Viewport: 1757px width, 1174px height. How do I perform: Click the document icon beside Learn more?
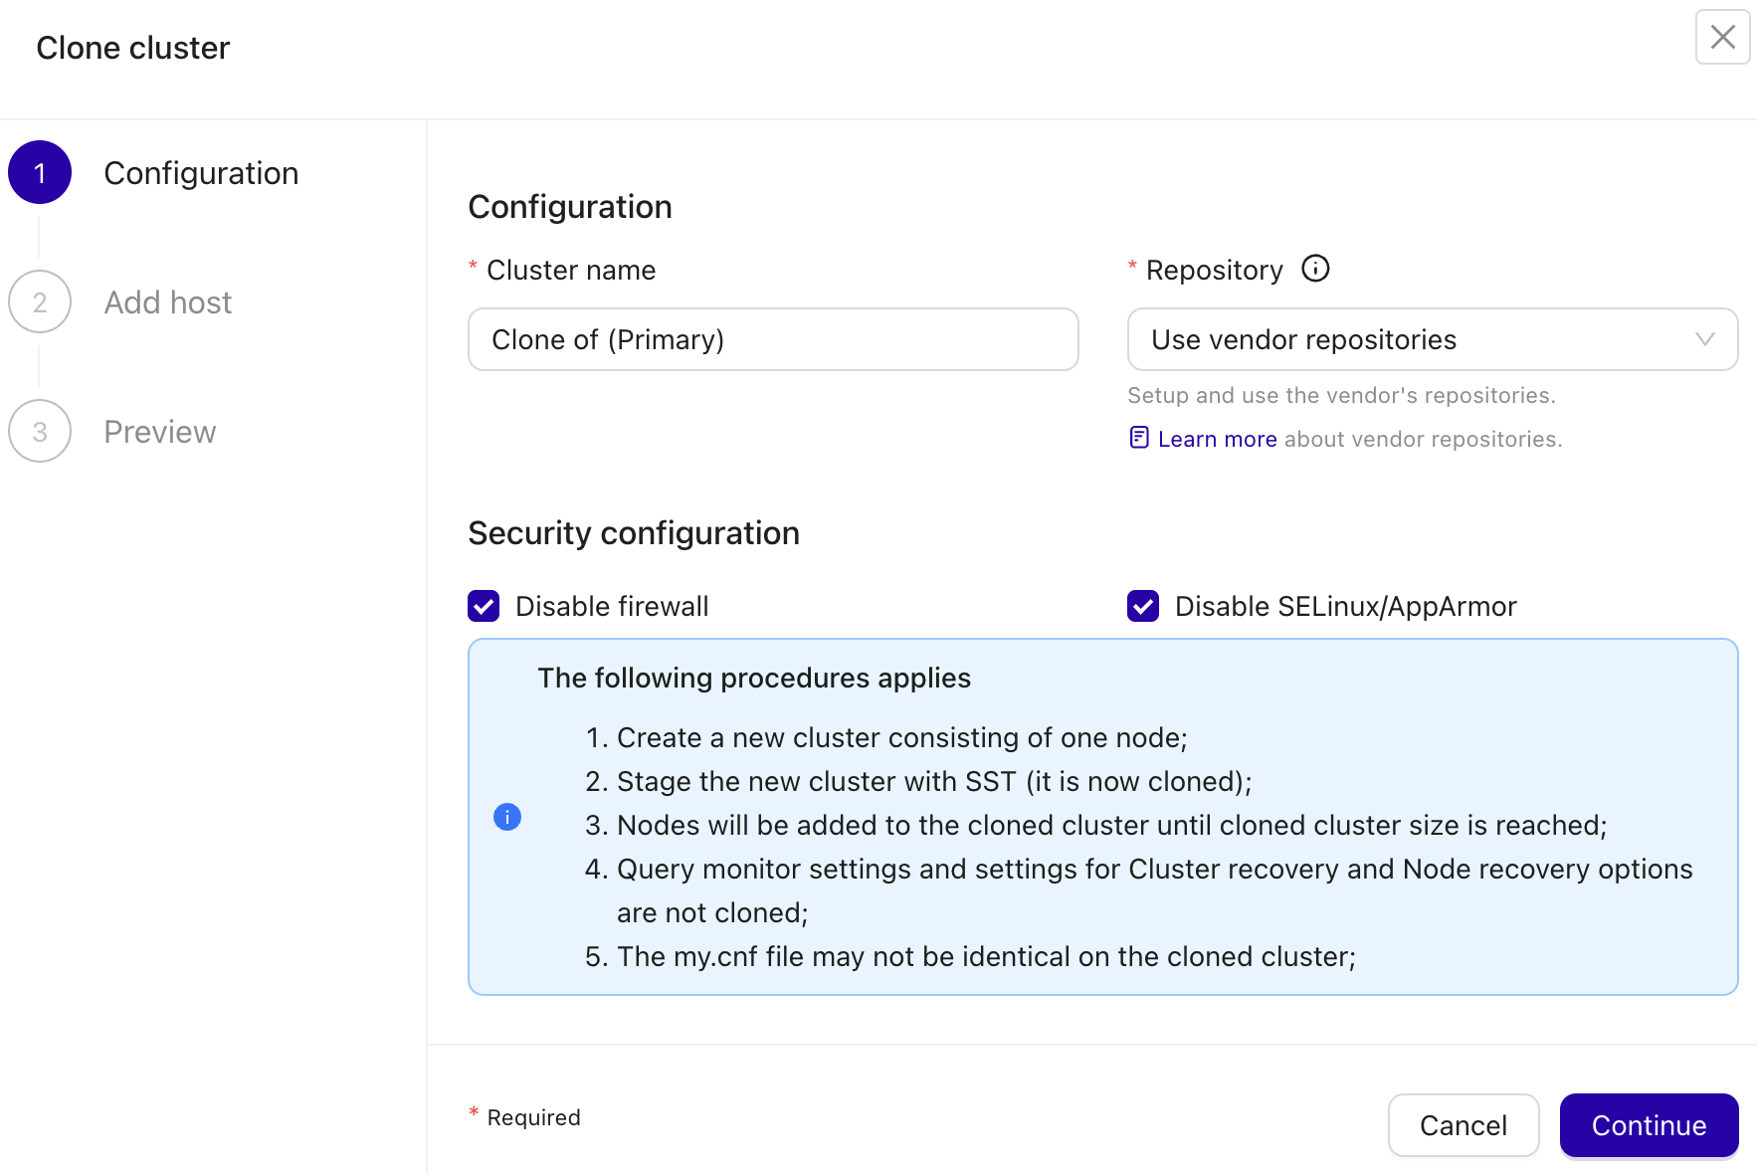click(1139, 438)
